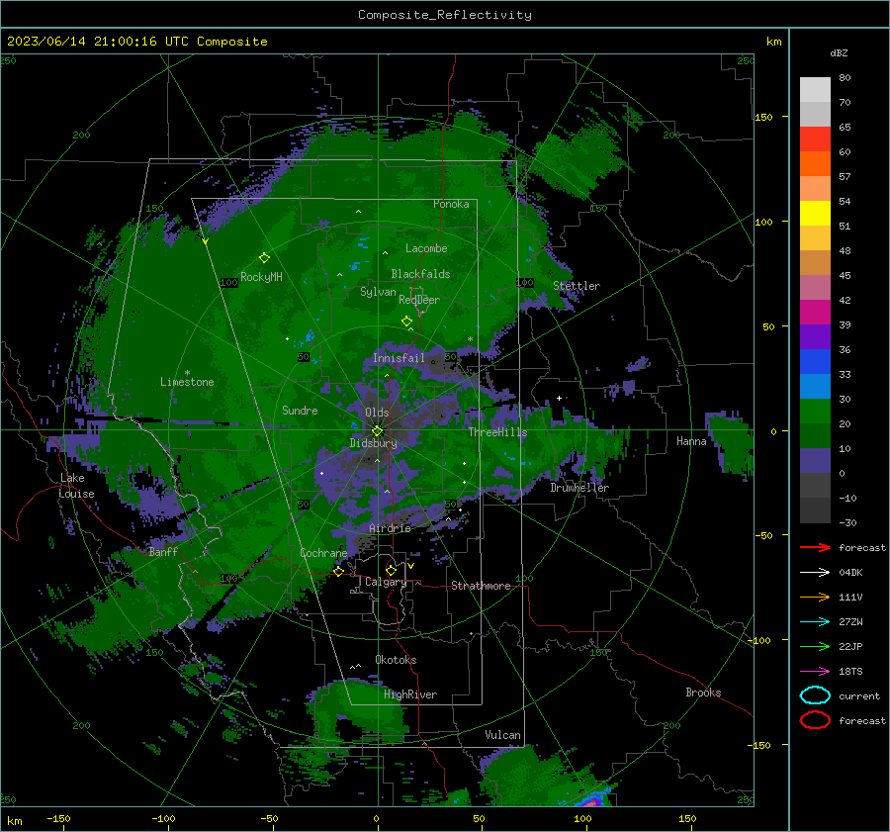
Task: Click the cyan 'current' ellipse icon
Action: tap(815, 695)
